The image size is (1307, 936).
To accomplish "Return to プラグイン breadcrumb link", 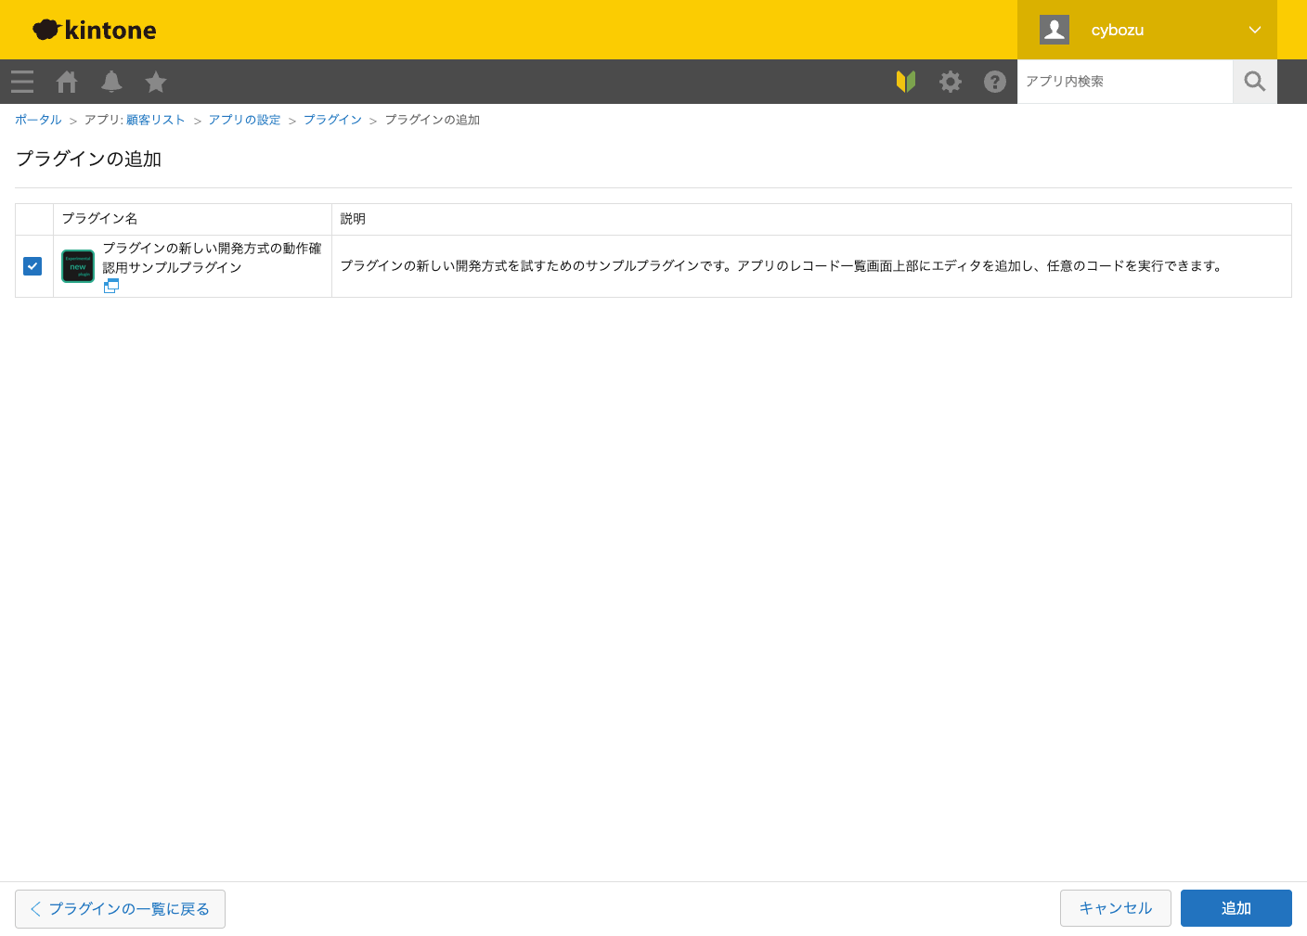I will (332, 120).
